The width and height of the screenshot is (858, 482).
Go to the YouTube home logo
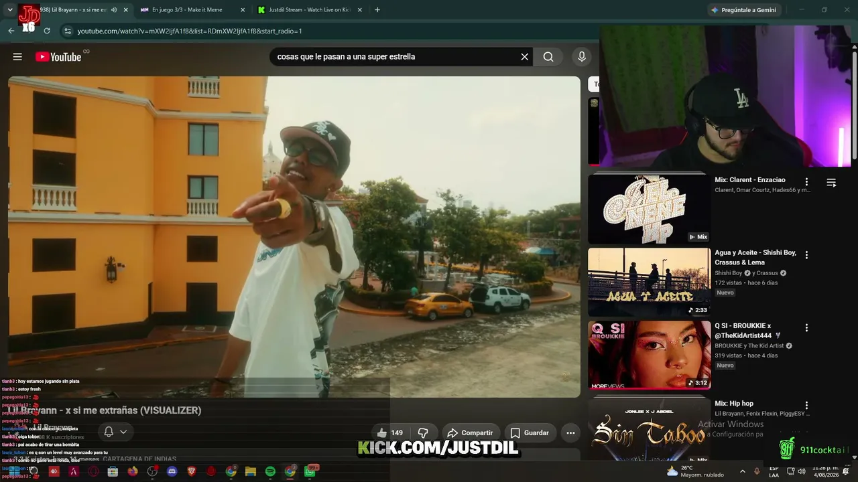pos(58,57)
